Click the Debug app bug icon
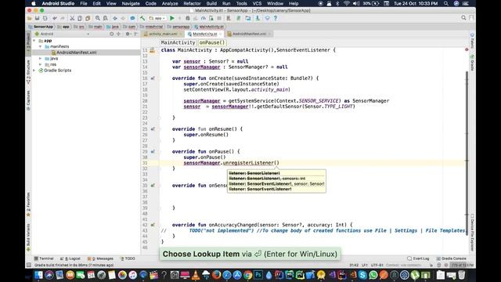Screen dimensions: 501x282 (x=188, y=18)
